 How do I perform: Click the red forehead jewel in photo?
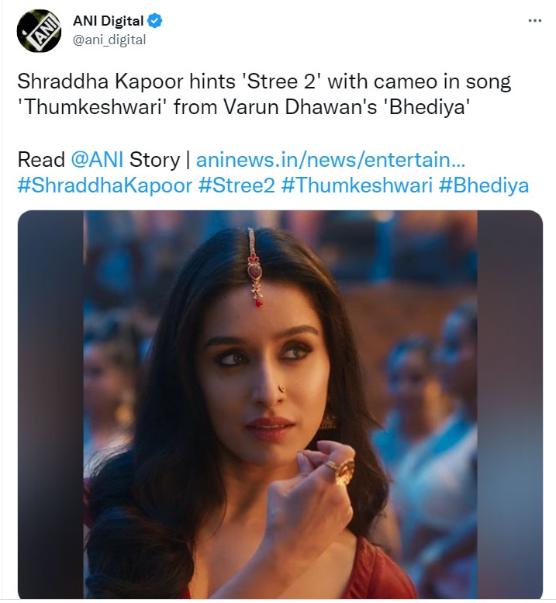[254, 272]
